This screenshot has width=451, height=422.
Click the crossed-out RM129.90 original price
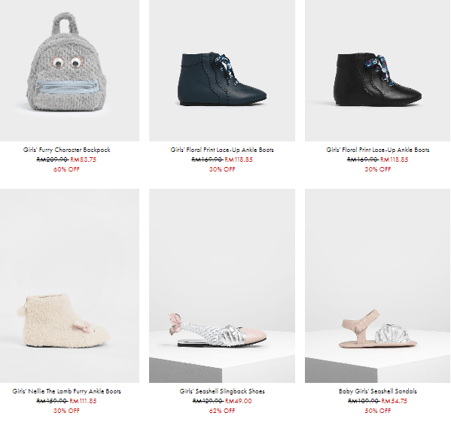tap(208, 401)
